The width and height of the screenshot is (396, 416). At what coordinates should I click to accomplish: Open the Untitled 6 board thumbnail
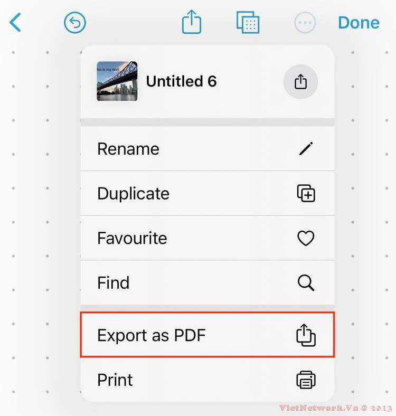(x=117, y=81)
